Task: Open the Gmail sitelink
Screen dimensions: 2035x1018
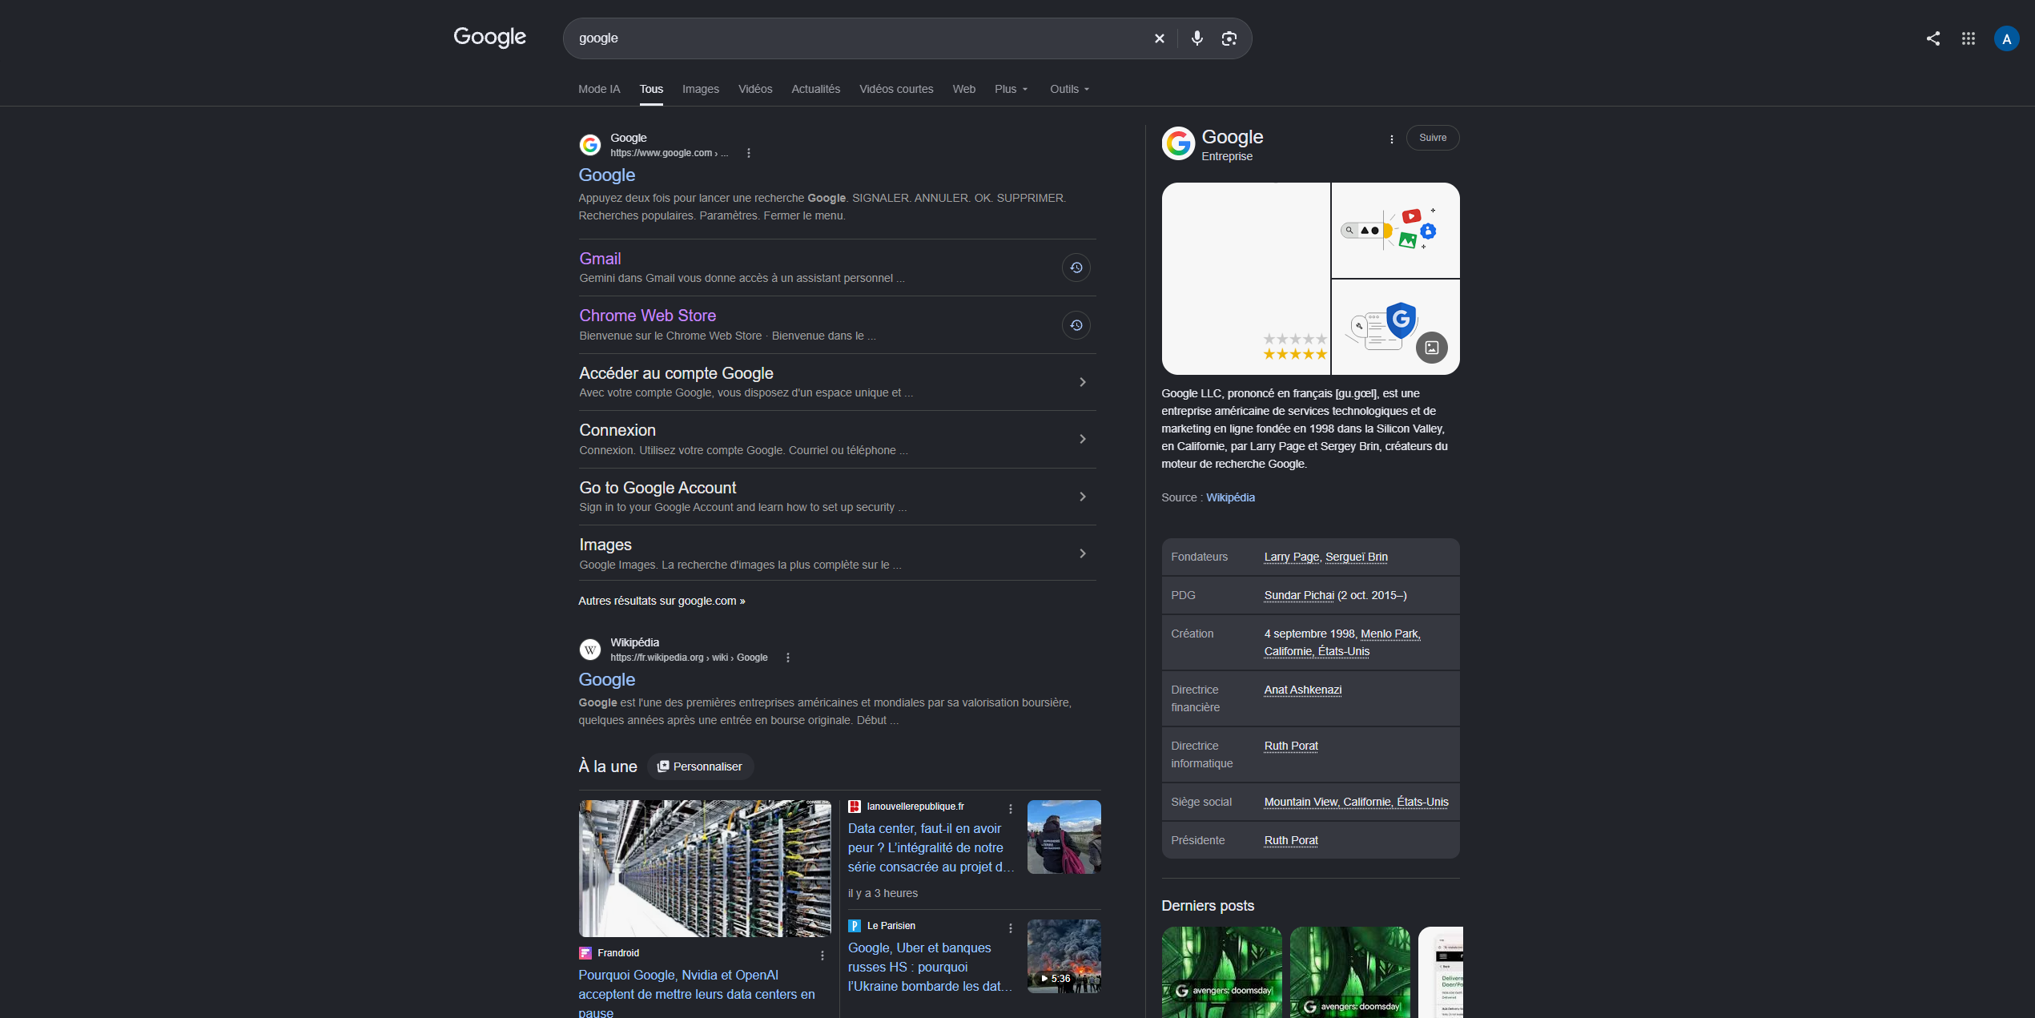Action: [x=600, y=259]
